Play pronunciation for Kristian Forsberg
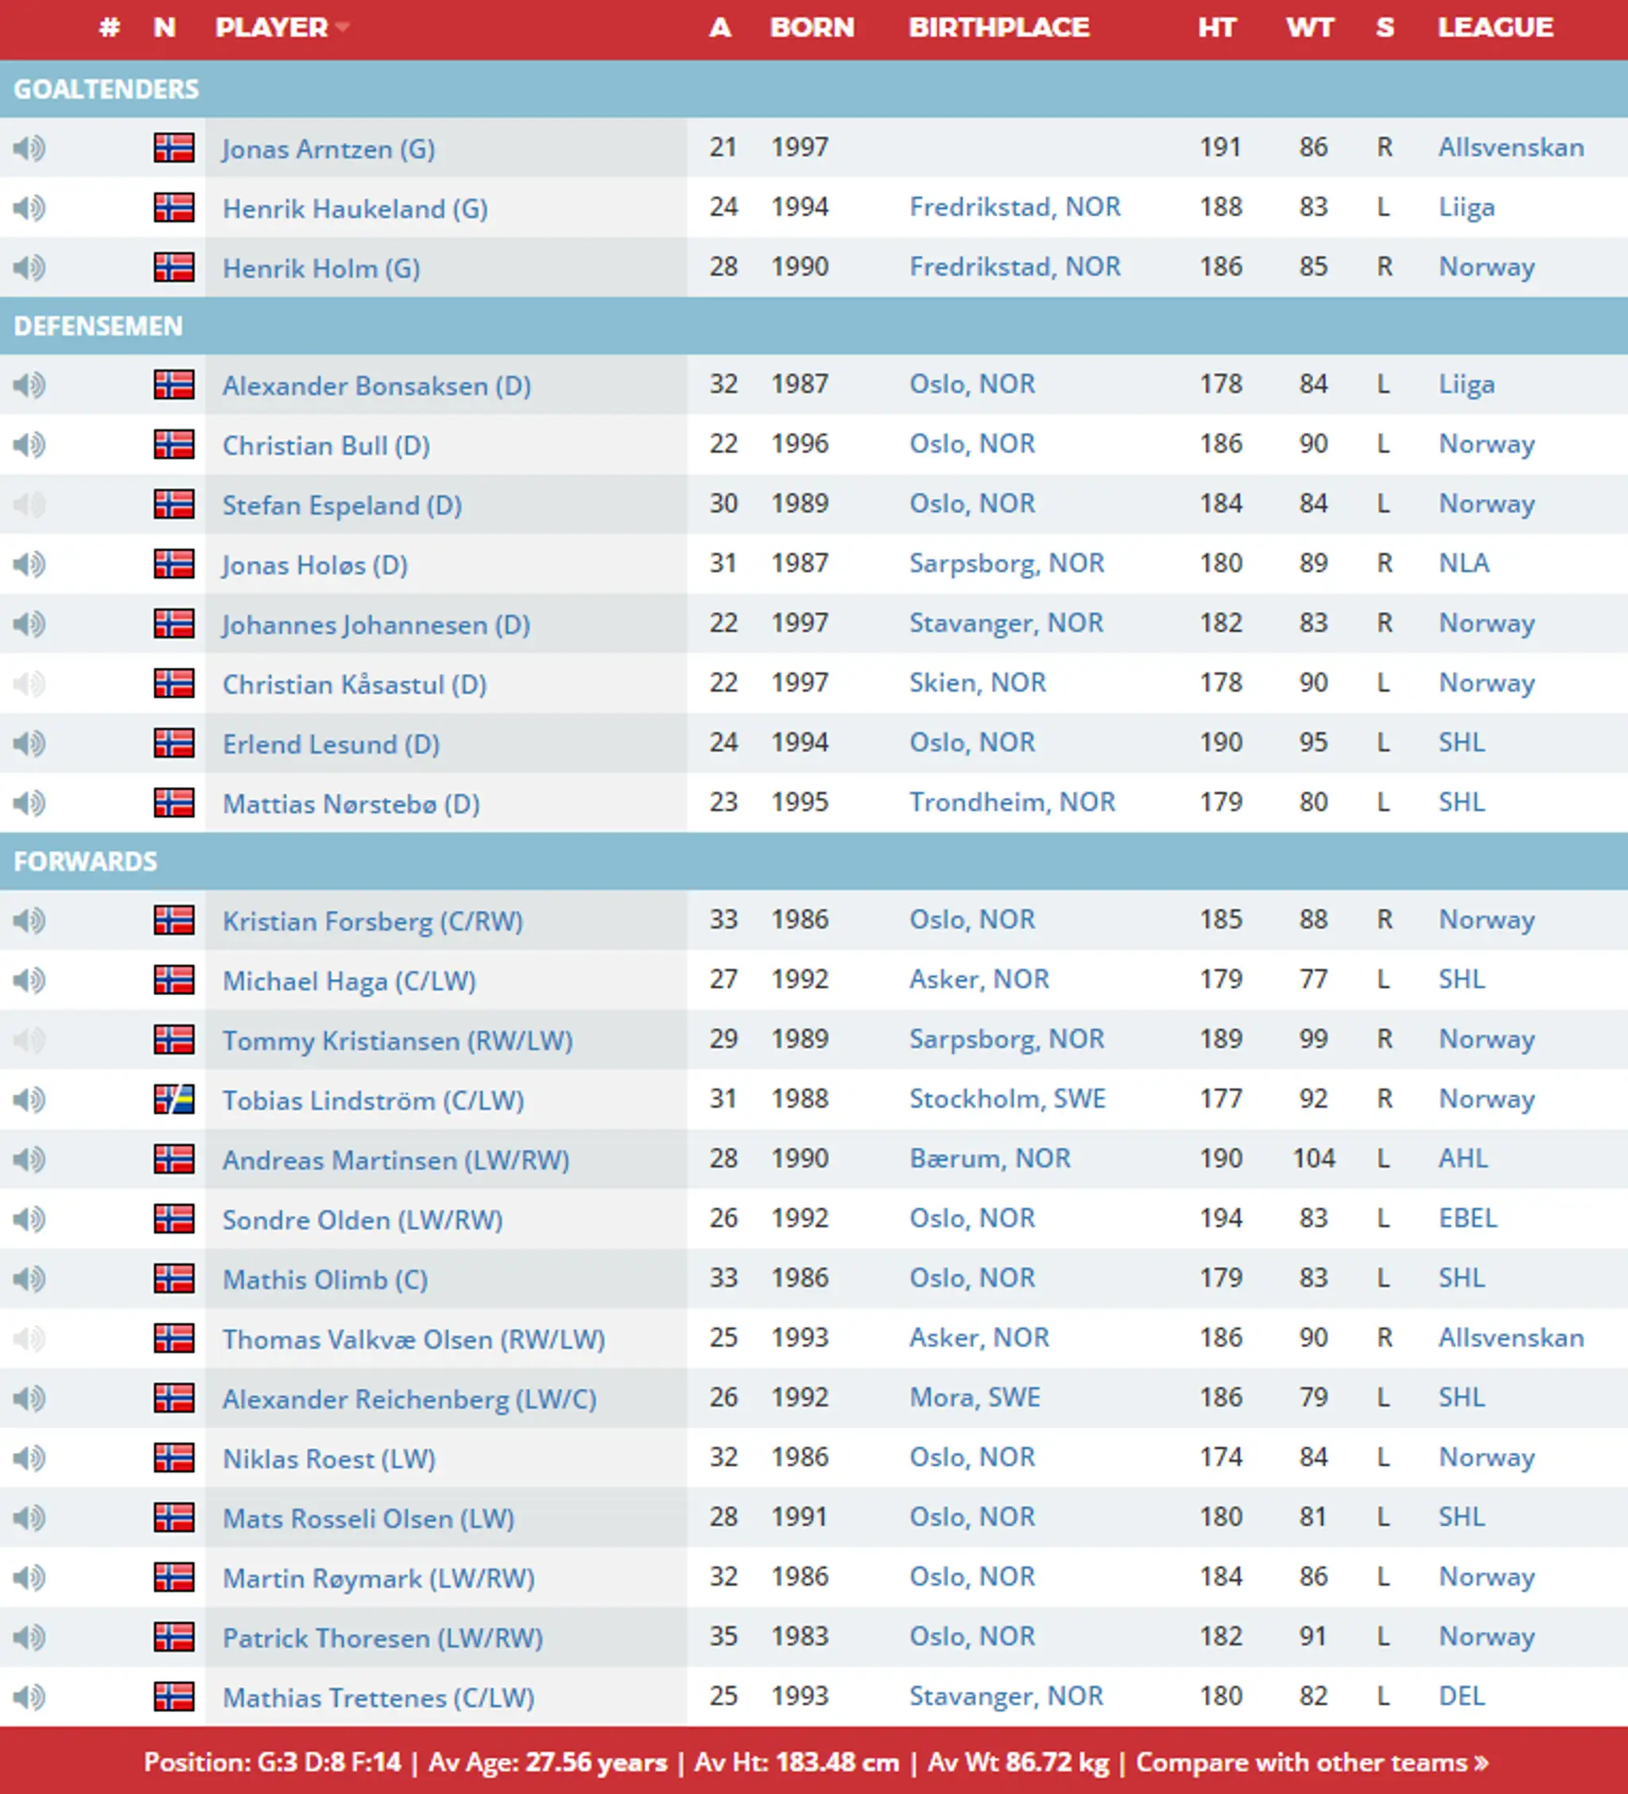The image size is (1628, 1794). click(x=29, y=920)
